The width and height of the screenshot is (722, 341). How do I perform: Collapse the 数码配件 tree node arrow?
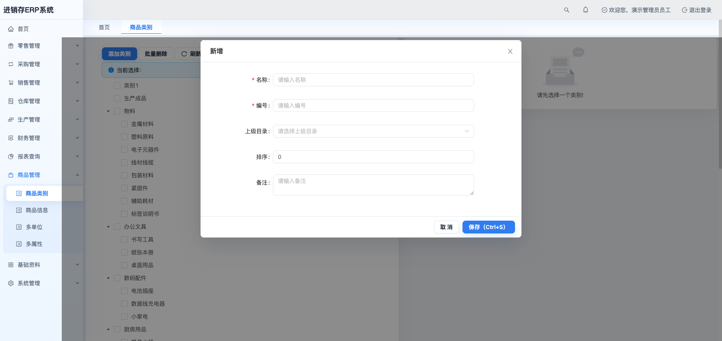(108, 278)
